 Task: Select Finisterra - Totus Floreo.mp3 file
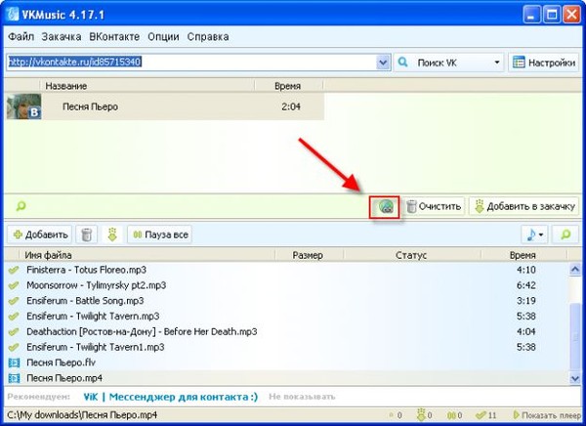click(287, 270)
